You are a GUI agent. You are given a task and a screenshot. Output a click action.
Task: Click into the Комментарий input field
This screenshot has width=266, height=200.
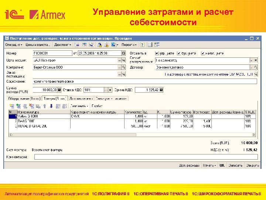tap(146, 157)
